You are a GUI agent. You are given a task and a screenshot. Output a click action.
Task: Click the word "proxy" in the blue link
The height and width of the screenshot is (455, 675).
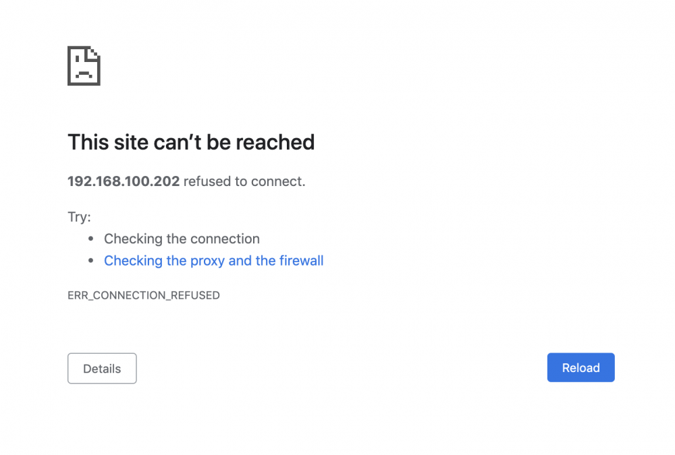(206, 261)
